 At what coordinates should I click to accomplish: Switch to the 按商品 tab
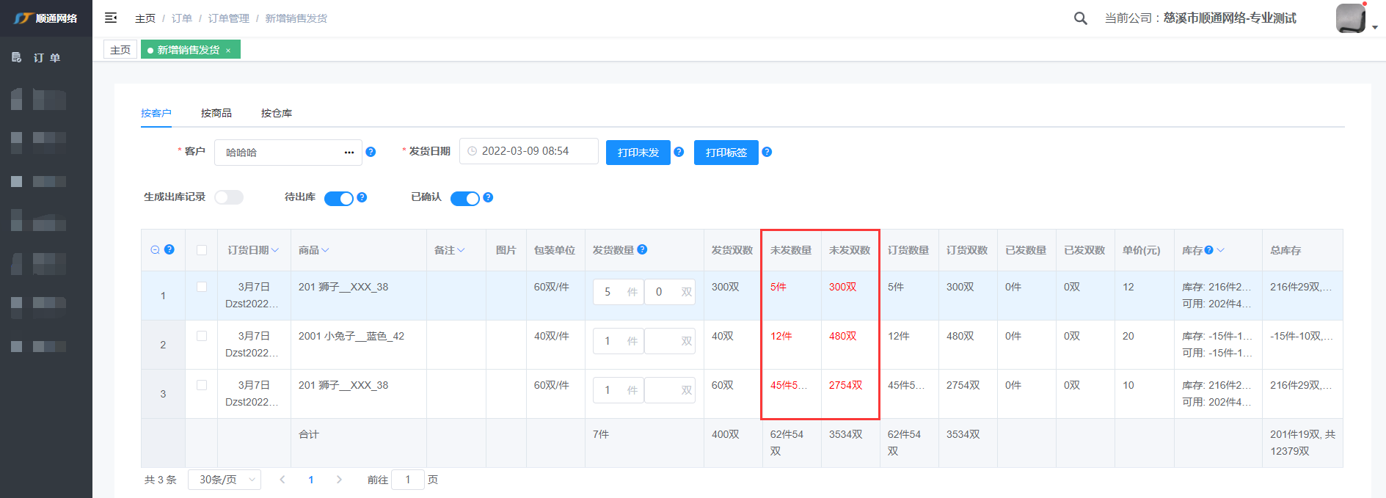(x=216, y=113)
